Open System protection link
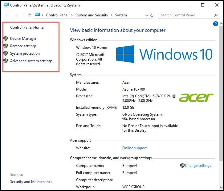Screen dimensions: 224x191 point(25,53)
